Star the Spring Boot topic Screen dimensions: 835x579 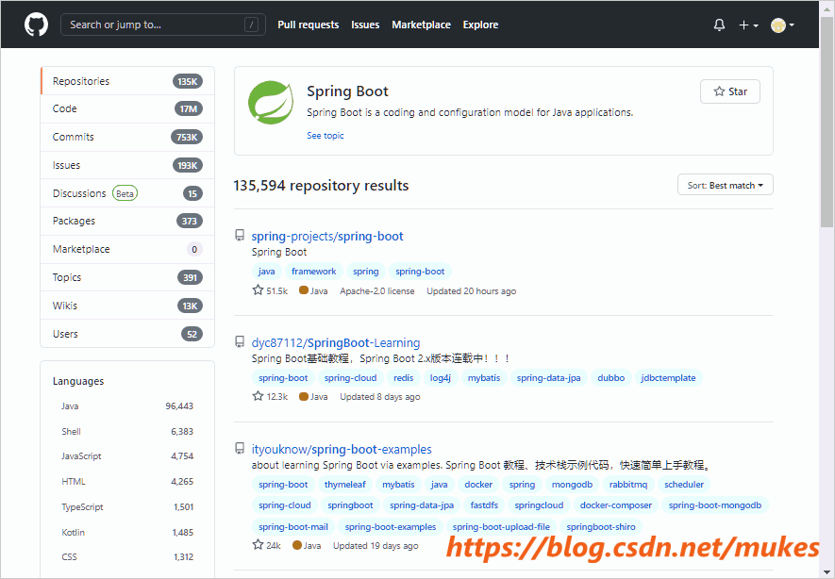(729, 91)
